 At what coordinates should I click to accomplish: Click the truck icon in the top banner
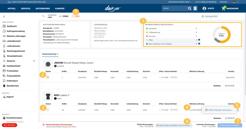pyautogui.click(x=9, y=2)
